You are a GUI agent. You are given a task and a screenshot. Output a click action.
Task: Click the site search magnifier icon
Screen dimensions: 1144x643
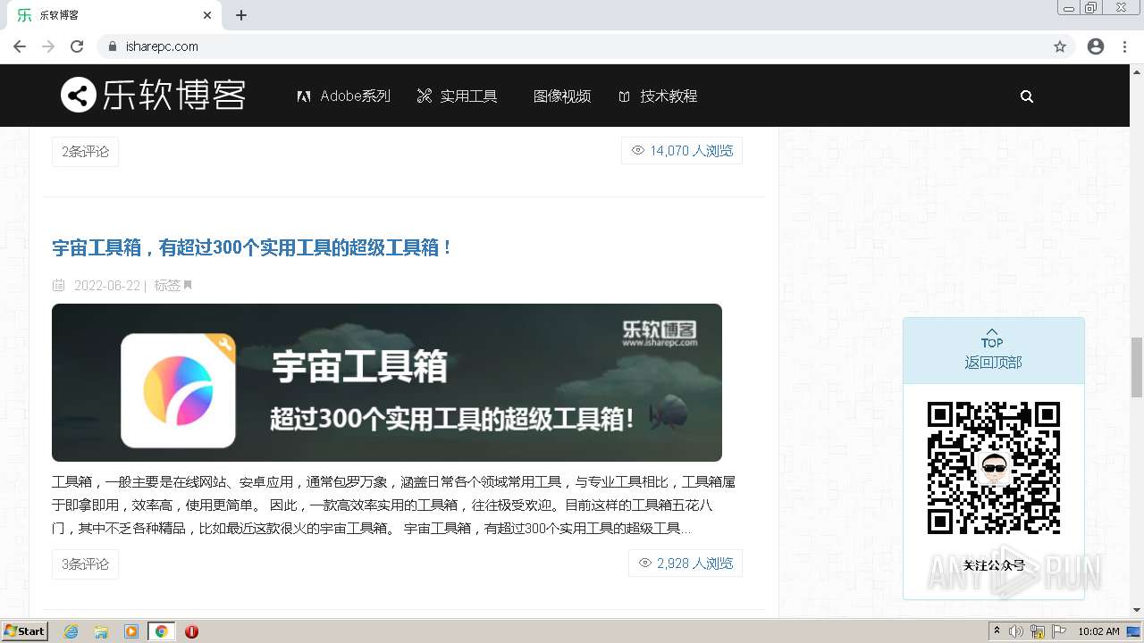[x=1027, y=96]
